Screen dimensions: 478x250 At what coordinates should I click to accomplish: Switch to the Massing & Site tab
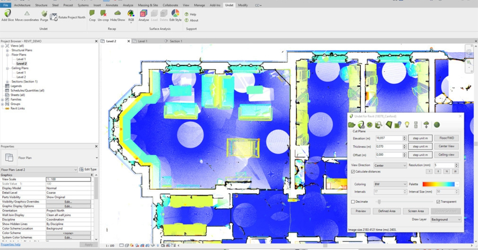point(147,5)
